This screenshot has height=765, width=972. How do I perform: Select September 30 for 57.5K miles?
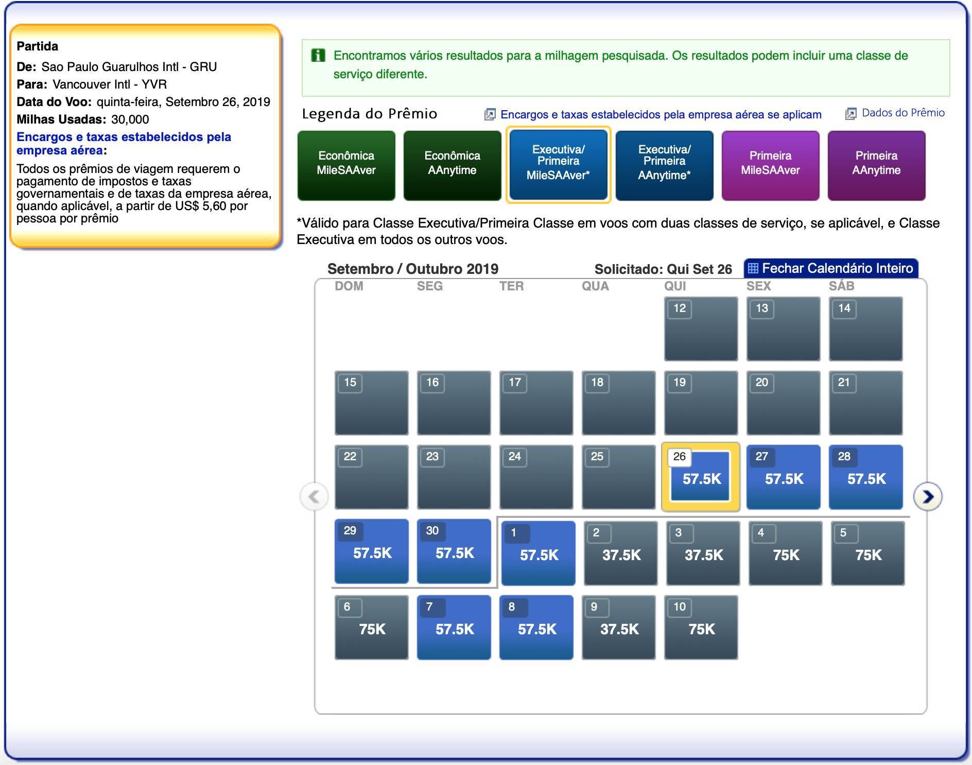tap(454, 551)
